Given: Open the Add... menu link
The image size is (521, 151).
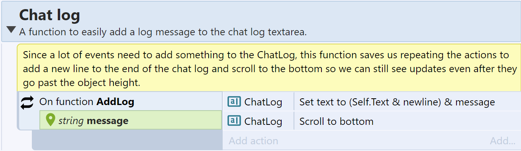Looking at the screenshot, I should coord(503,141).
